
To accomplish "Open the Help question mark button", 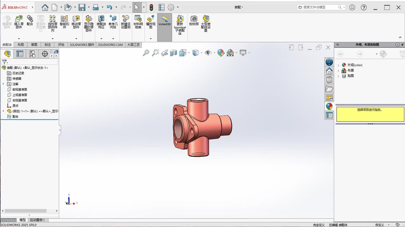I will tap(364, 7).
